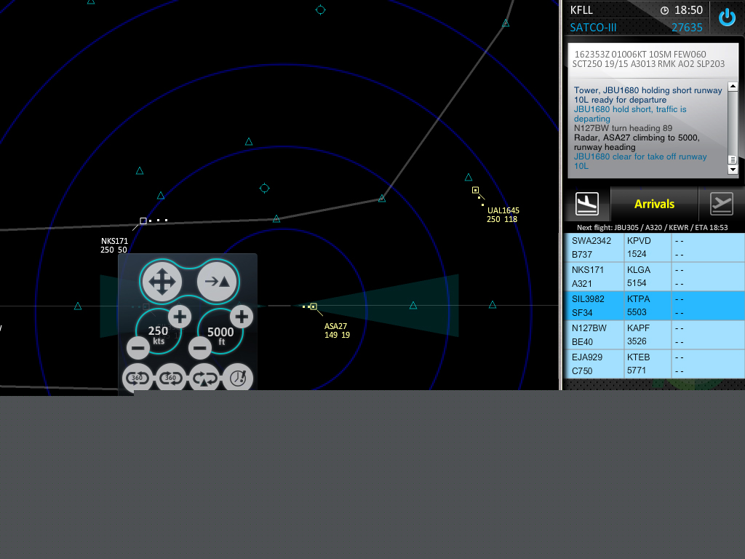Screen dimensions: 745x559
Task: Increase speed with the plus button
Action: tap(180, 316)
